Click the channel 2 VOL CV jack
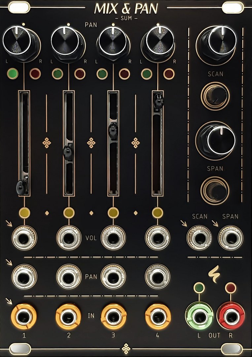The width and height of the screenshot is (252, 357). point(69,238)
